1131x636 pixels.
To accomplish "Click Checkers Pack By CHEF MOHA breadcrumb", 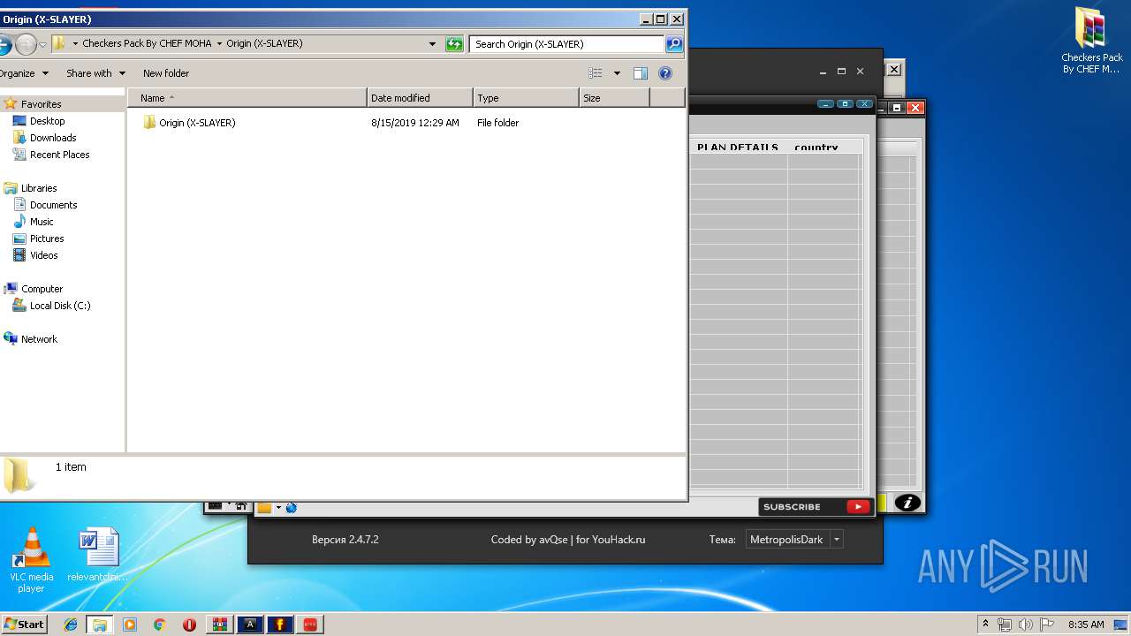I will click(147, 43).
